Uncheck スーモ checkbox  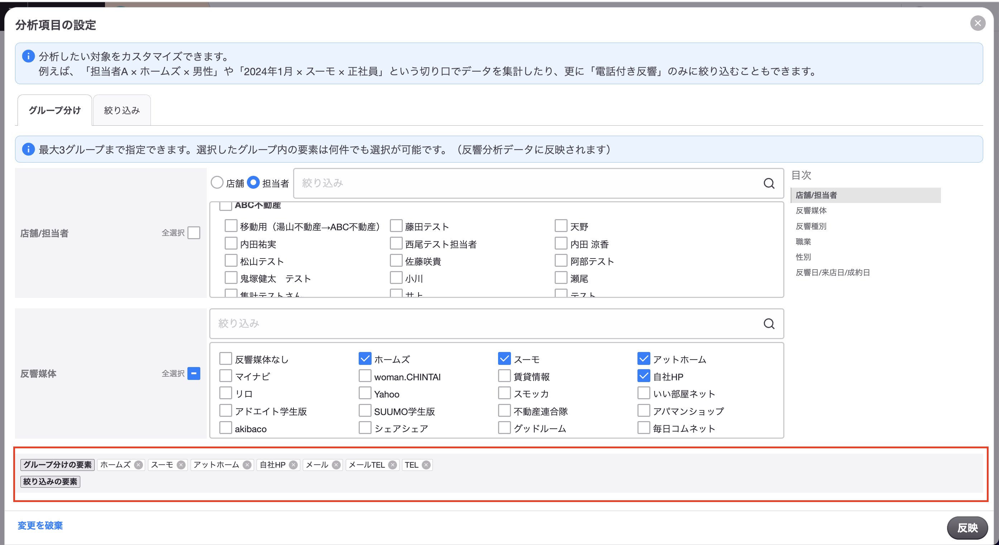click(x=504, y=359)
